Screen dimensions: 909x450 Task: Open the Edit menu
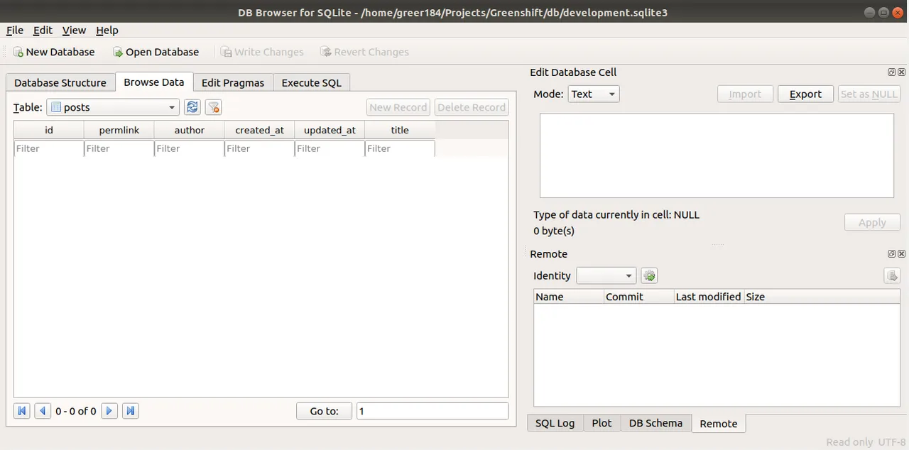(x=43, y=31)
